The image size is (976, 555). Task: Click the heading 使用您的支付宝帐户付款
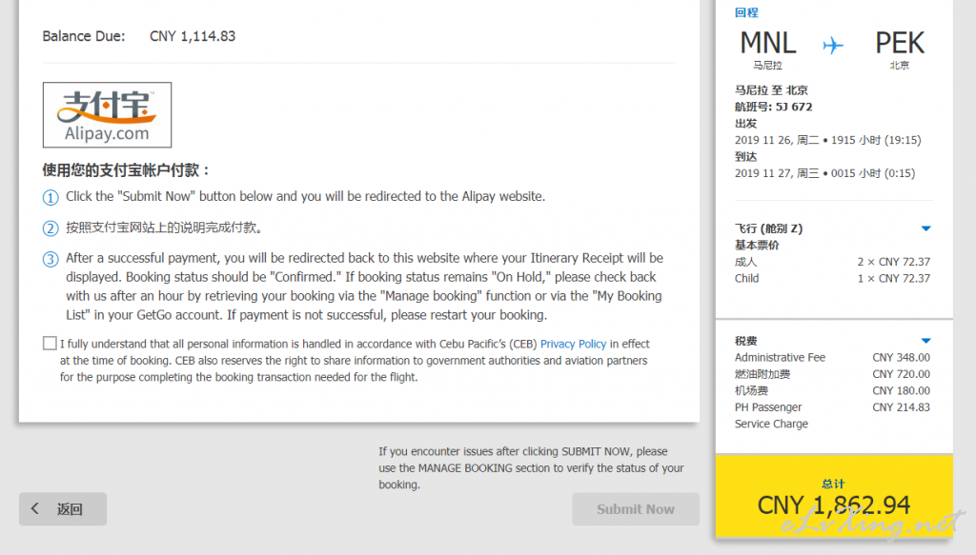tap(127, 170)
